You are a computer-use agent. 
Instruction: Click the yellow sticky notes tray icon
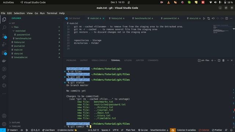(x=196, y=2)
